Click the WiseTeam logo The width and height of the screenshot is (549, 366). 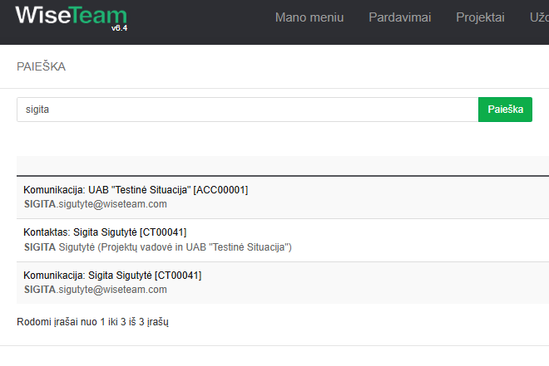point(71,18)
